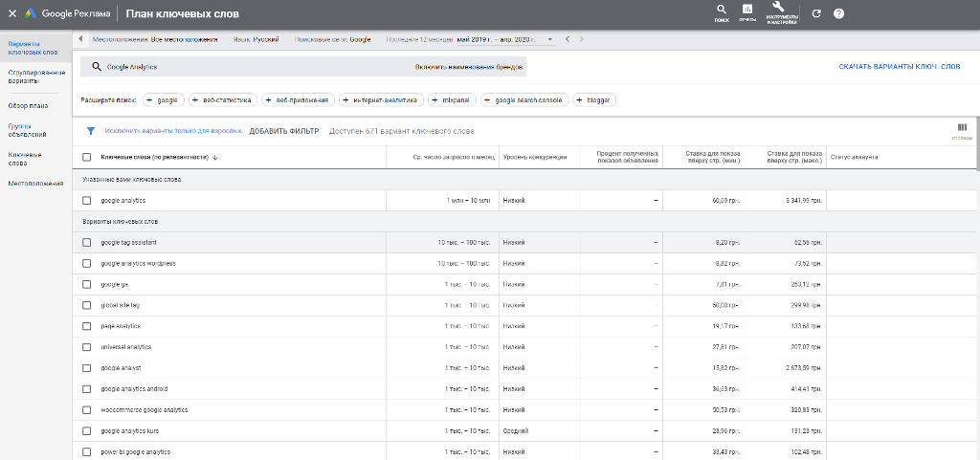Download keyword ideas link
Screen dimensions: 980x460
[900, 66]
